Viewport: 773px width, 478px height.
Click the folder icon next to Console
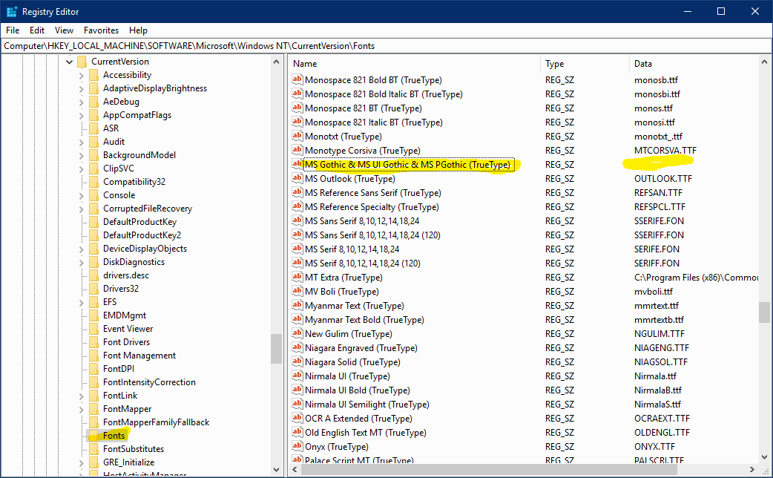(93, 195)
